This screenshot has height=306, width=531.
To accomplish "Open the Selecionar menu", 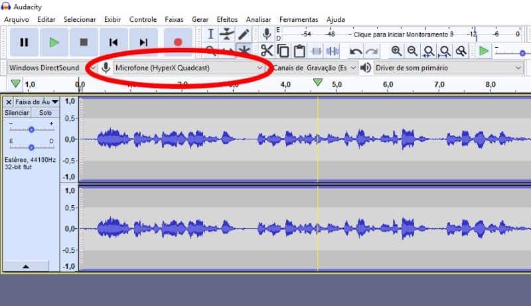I will (80, 20).
